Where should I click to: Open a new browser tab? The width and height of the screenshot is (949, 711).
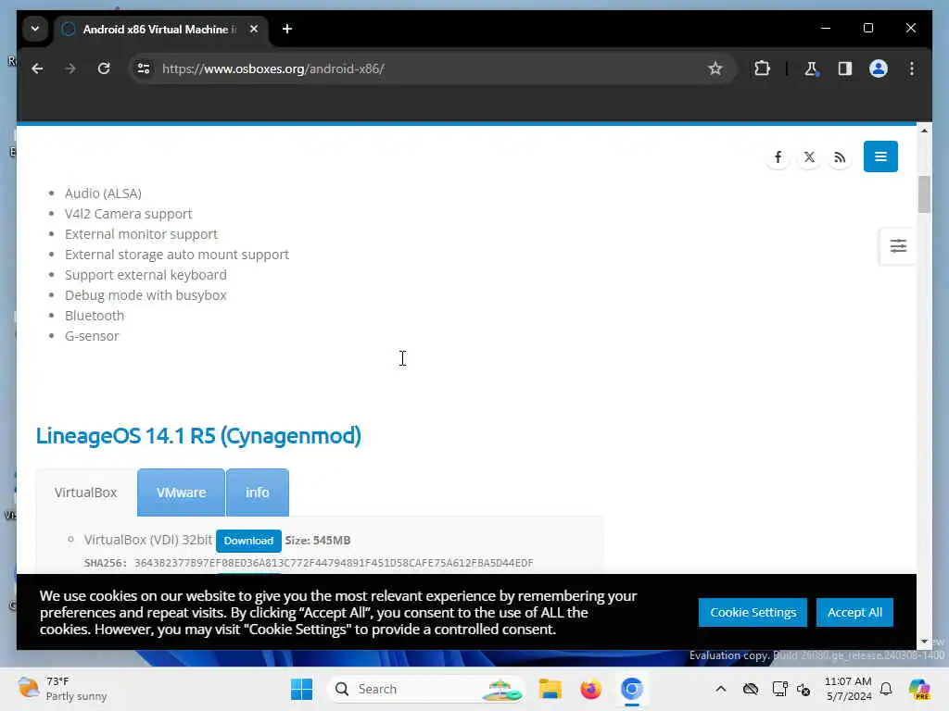(287, 29)
